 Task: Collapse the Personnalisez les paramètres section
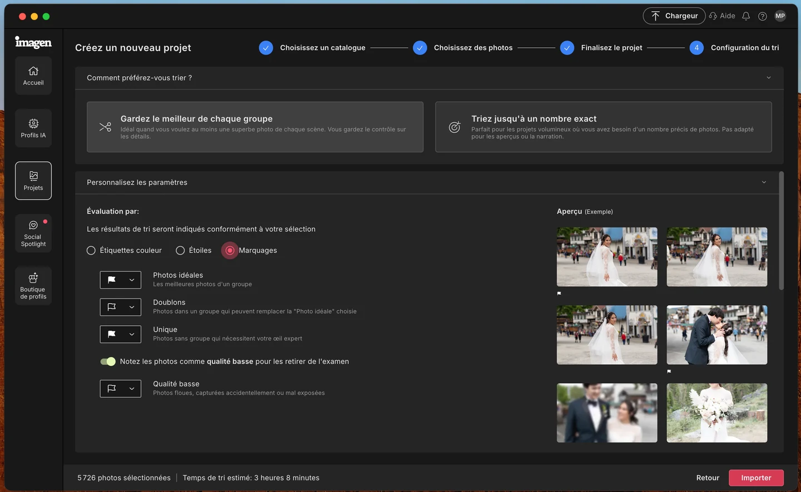pos(764,182)
